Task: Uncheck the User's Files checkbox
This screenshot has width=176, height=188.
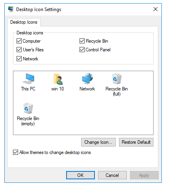Action: coord(19,50)
